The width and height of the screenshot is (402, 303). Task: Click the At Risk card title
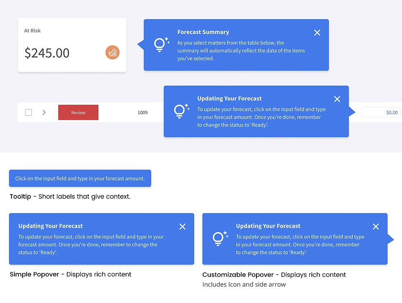(32, 31)
